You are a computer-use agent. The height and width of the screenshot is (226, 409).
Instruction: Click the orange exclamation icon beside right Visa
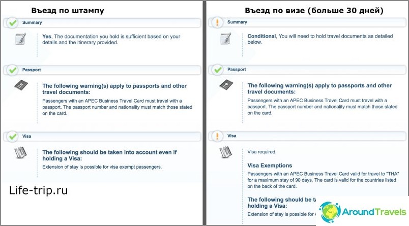point(217,136)
